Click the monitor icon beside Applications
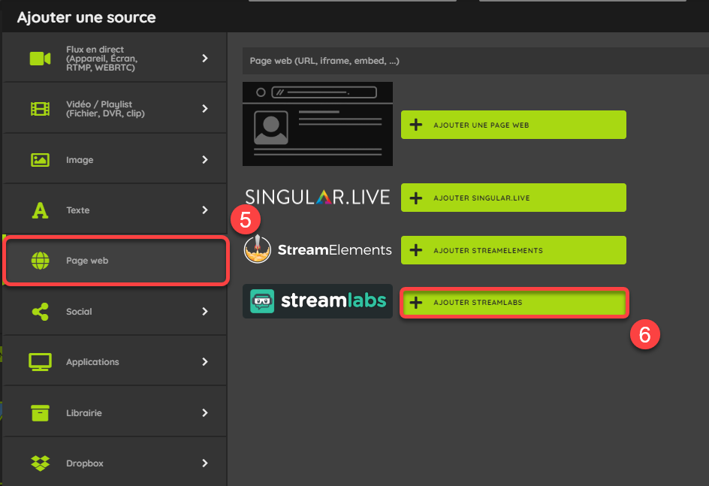This screenshot has height=486, width=709. tap(41, 362)
